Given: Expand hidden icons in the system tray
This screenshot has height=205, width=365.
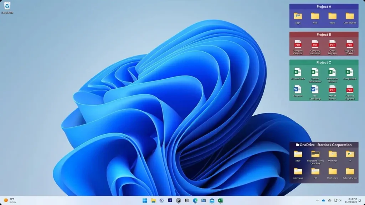Looking at the screenshot, I should 318,200.
